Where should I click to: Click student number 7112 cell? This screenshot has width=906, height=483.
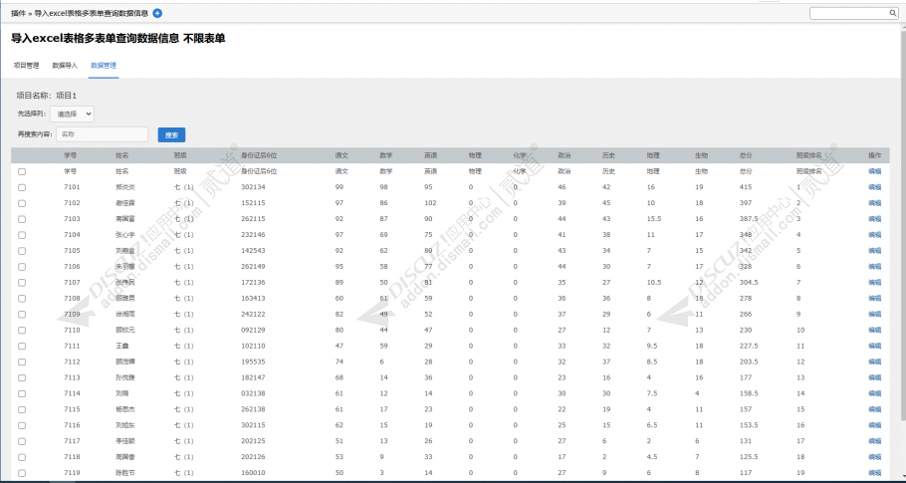click(72, 362)
